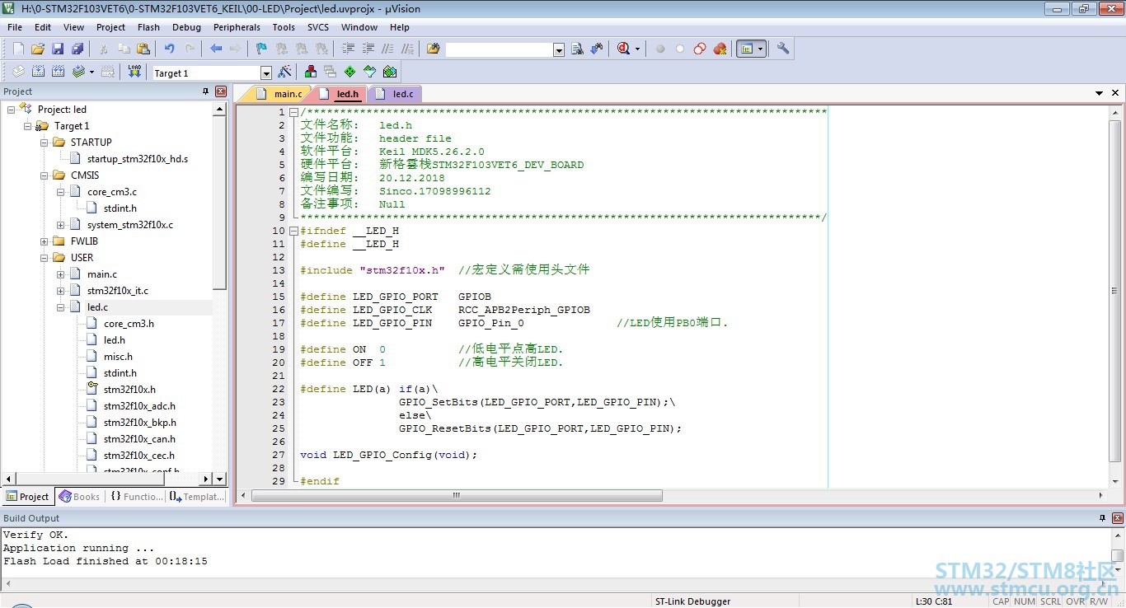
Task: Open Configuration with the wrench icon
Action: tap(783, 49)
